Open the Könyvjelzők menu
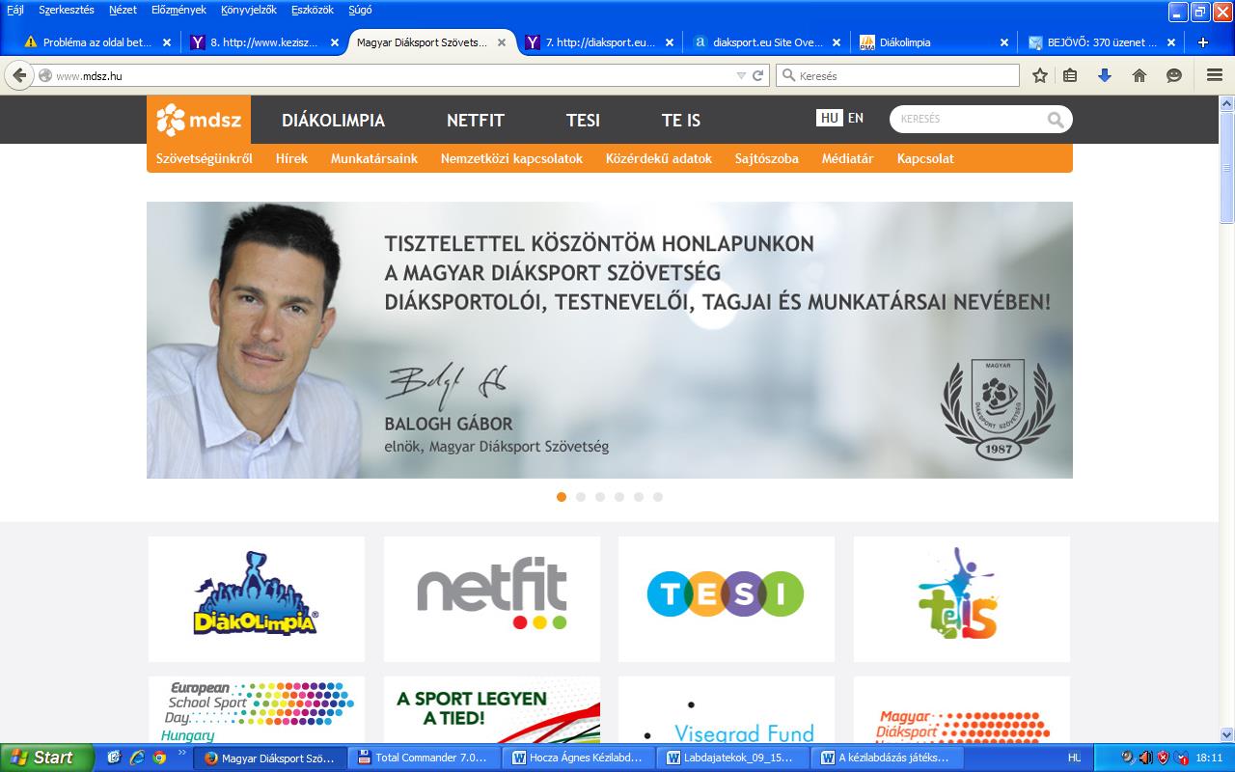The image size is (1235, 772). pos(249,11)
